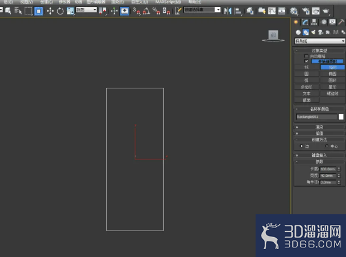Screen dimensions: 346x257
Task: Open the Curve Editor
Action: [272, 11]
